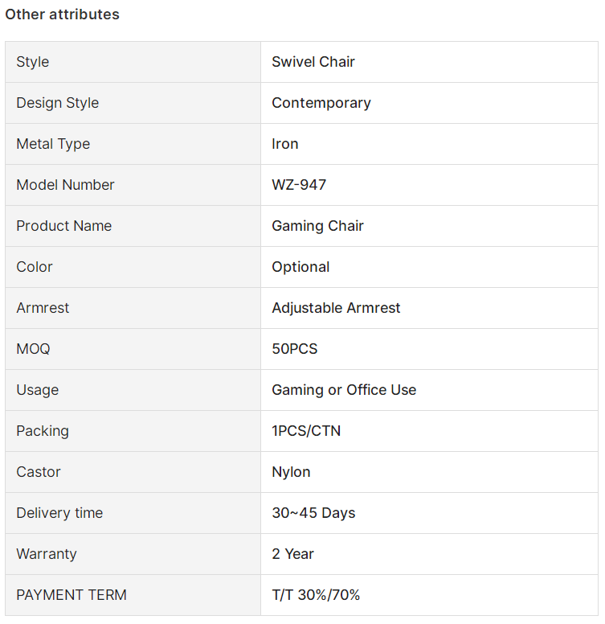Select the '50PCS' MOQ value
Screen dimensions: 605x624
pos(295,349)
